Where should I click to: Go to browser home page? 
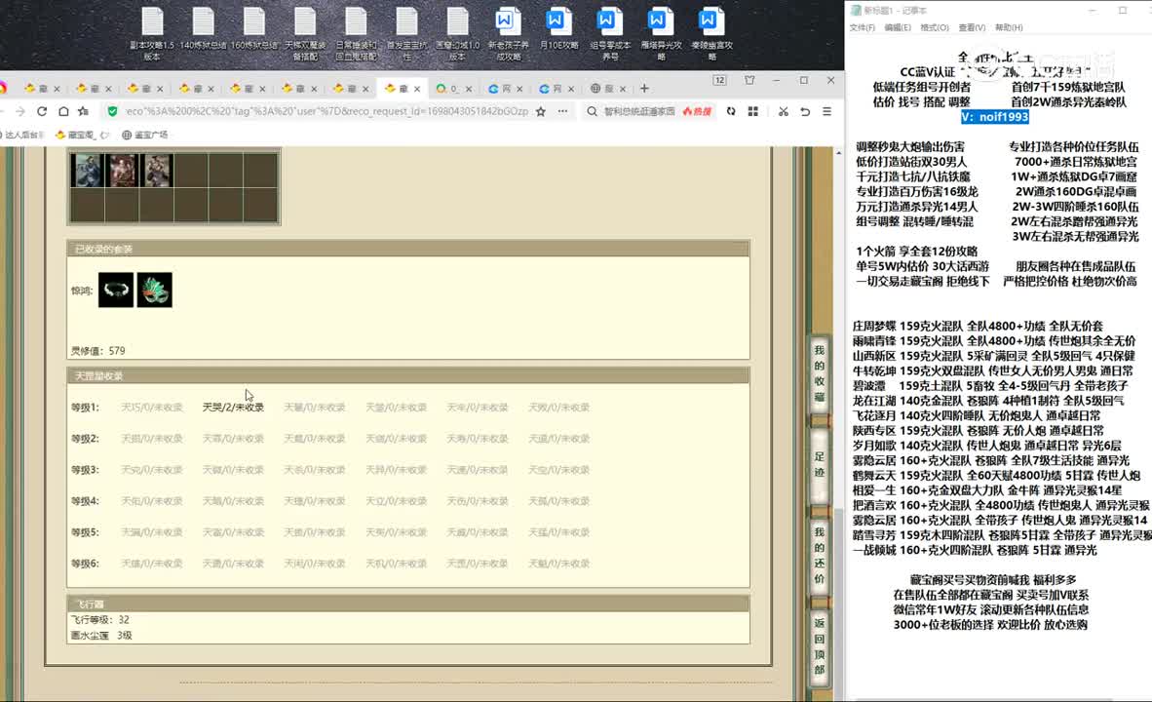64,112
